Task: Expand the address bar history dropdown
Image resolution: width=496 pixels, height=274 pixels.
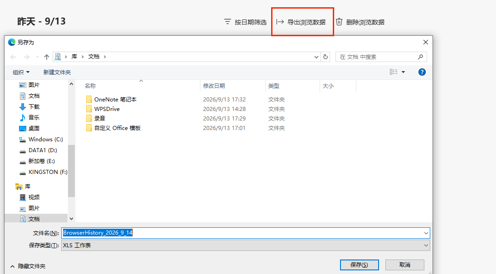Action: (316, 57)
